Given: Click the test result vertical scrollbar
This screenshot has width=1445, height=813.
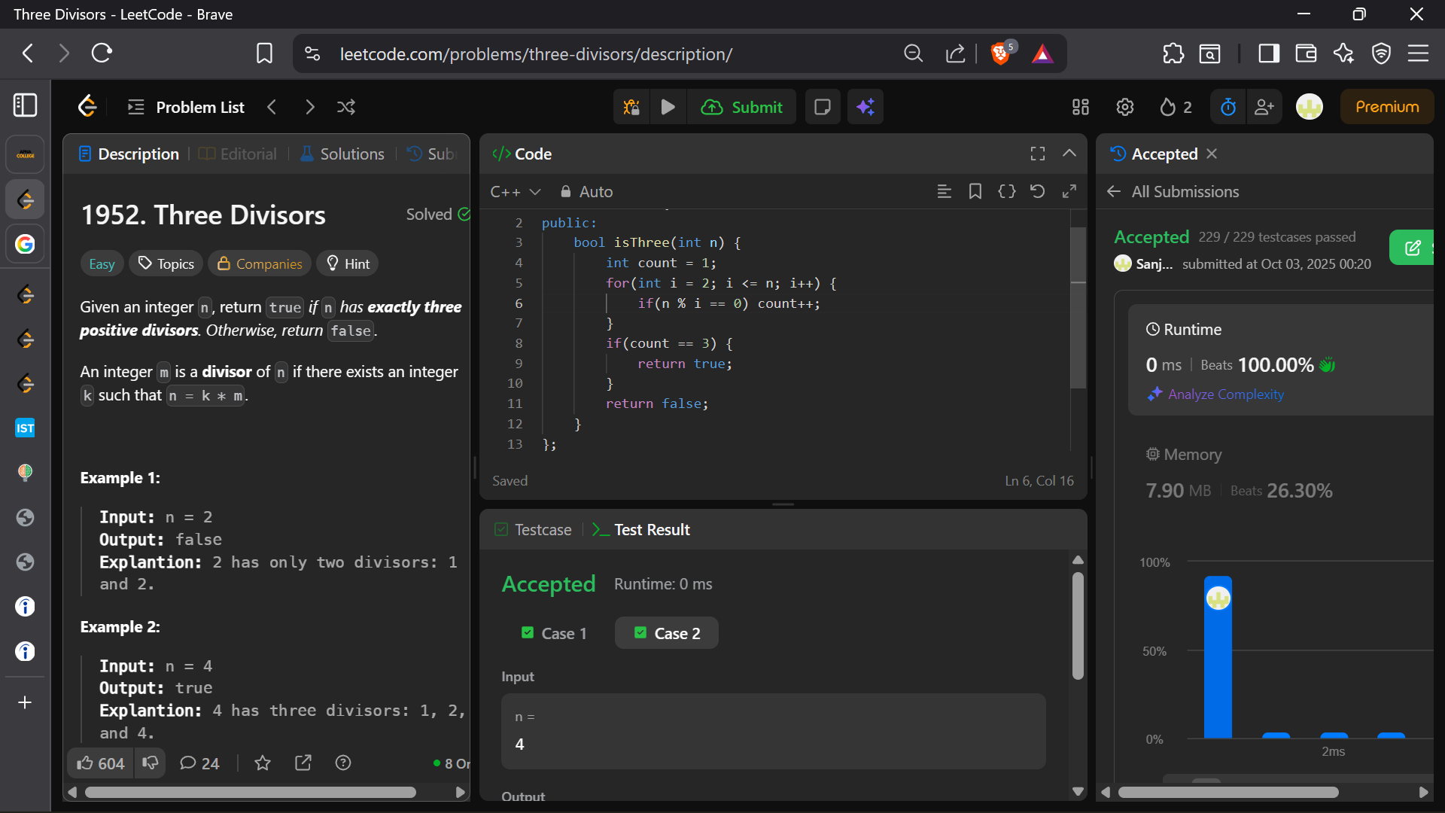Looking at the screenshot, I should tap(1078, 625).
